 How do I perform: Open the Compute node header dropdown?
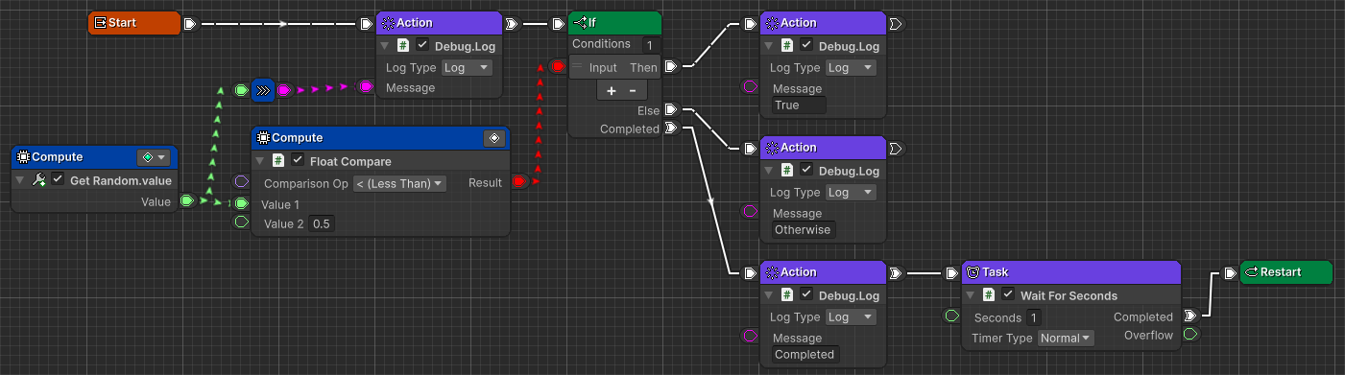tap(154, 157)
